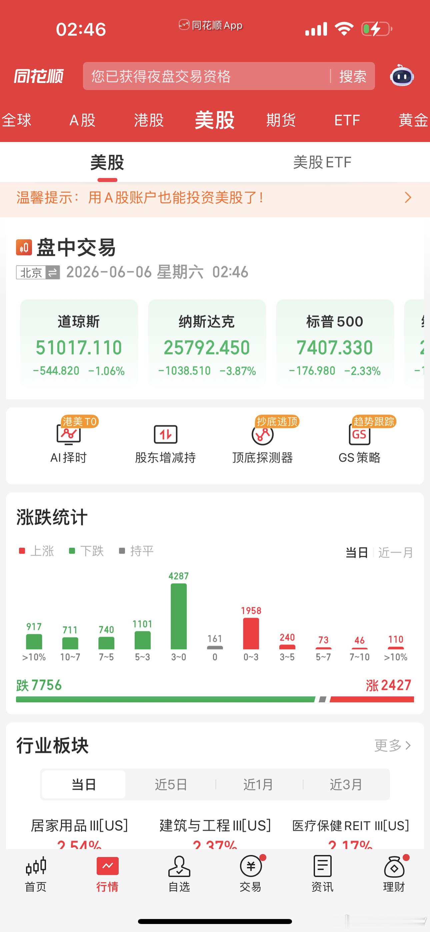
Task: Tap the 1101 bar for 5~3 decline
Action: click(x=143, y=640)
